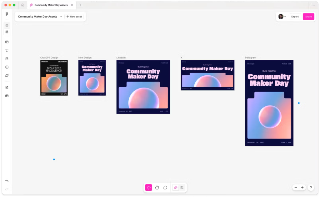Open the user avatar dropdown
320x197 pixels.
(x=282, y=17)
